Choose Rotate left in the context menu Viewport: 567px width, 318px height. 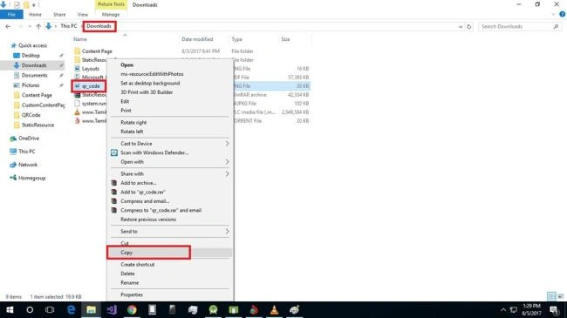coord(132,132)
